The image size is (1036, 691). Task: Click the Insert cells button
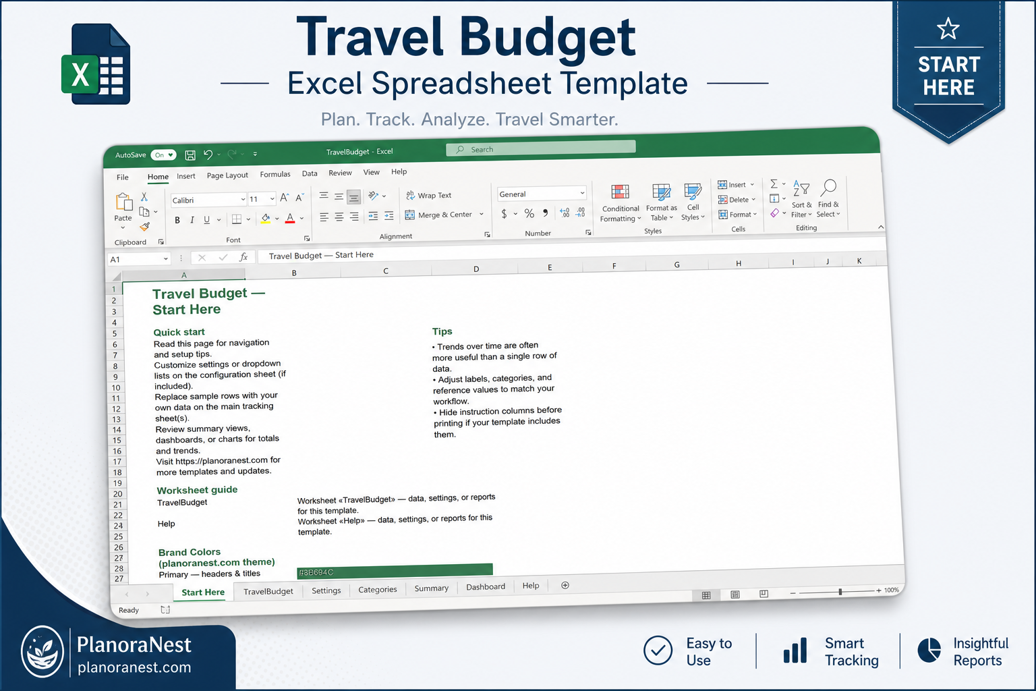coord(736,185)
